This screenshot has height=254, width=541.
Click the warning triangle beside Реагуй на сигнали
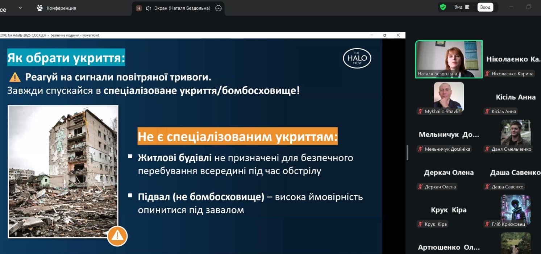[x=15, y=77]
